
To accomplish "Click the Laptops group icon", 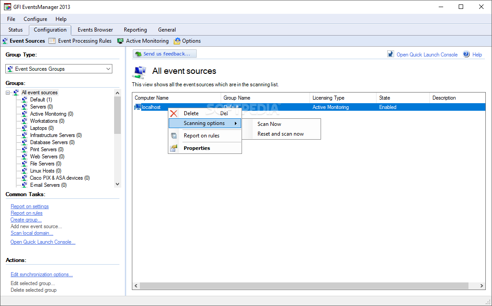I will [24, 128].
